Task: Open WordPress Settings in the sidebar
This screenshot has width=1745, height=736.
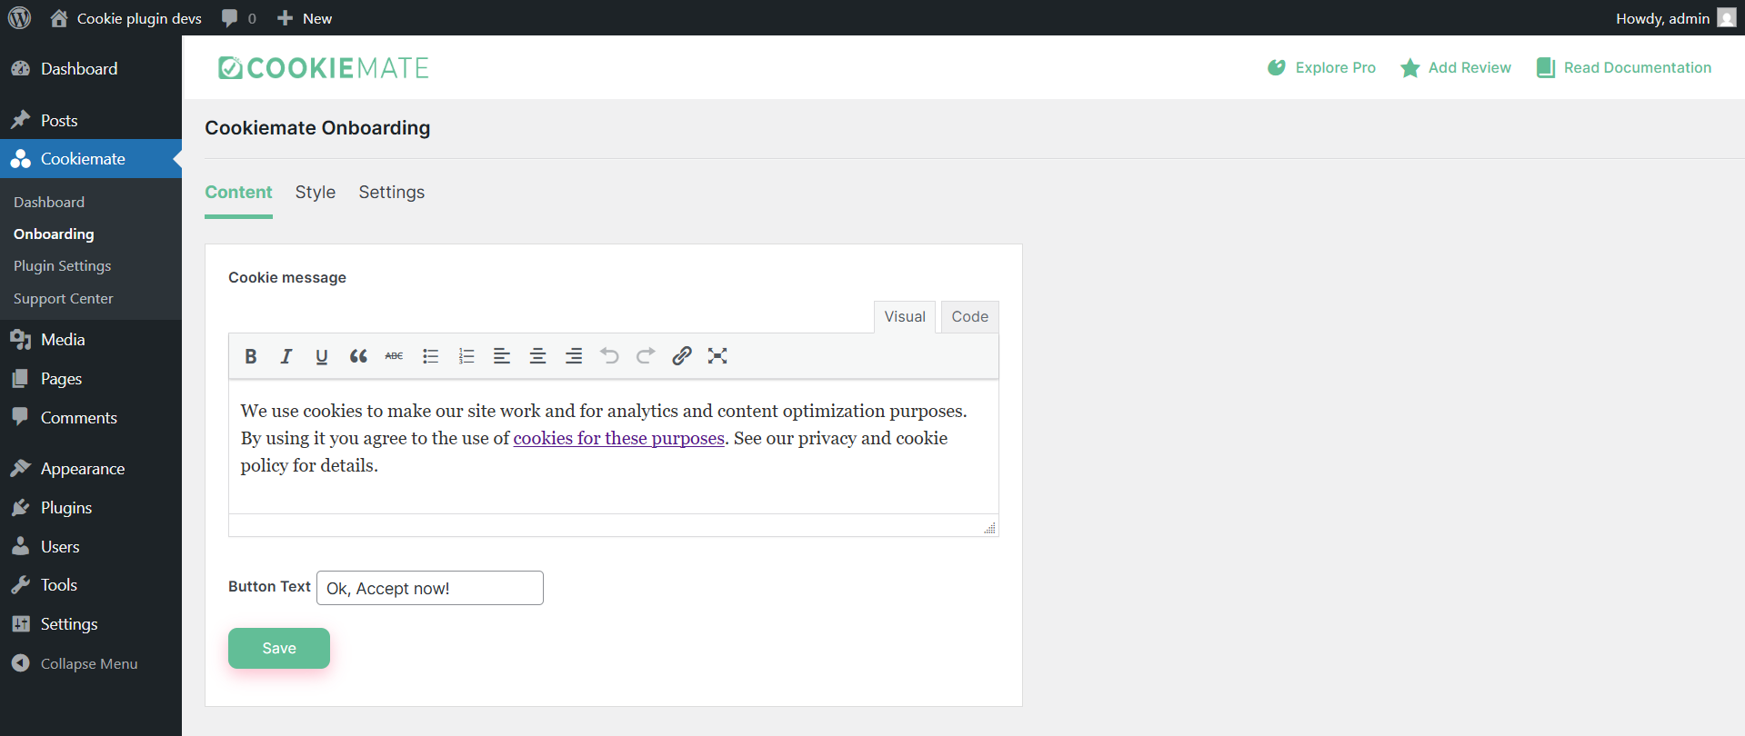Action: click(91, 624)
